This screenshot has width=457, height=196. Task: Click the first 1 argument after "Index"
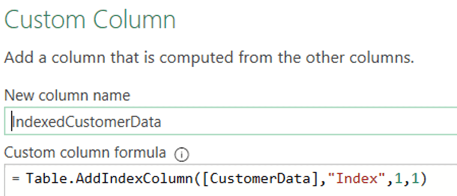(398, 179)
